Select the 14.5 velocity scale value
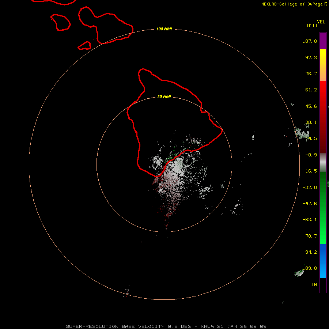 [311, 139]
